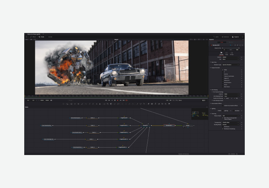Open the Transparency dropdown
Screen dimensions: 269x188
(x=231, y=122)
